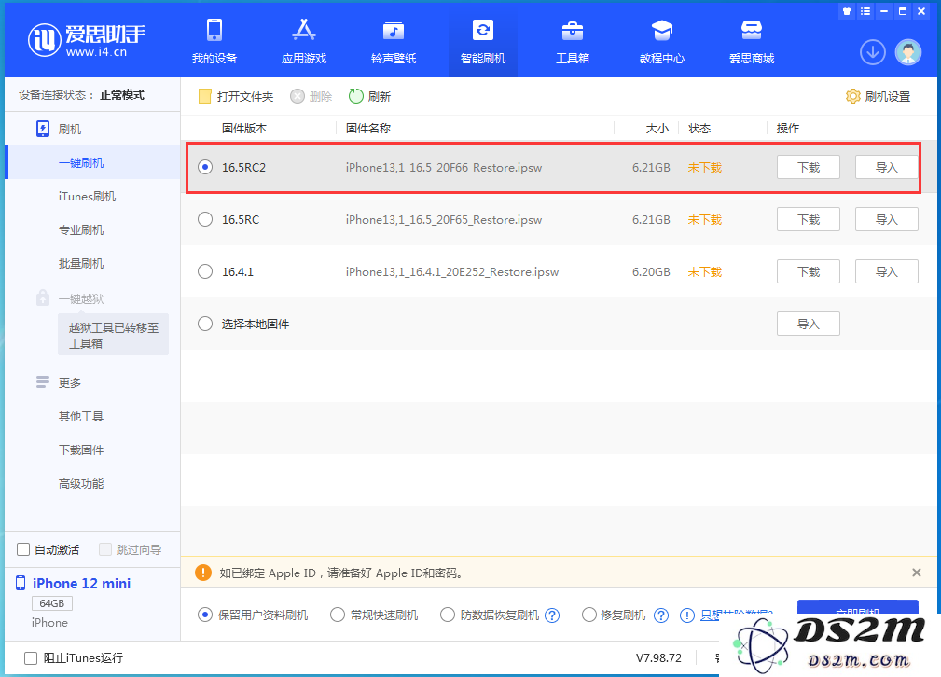This screenshot has height=677, width=941.
Task: Click the shirt skin icon in title bar
Action: point(847,11)
